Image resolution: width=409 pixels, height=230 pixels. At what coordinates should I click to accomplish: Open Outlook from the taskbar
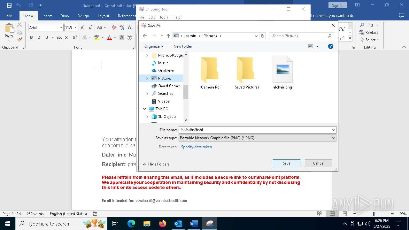click(x=178, y=224)
